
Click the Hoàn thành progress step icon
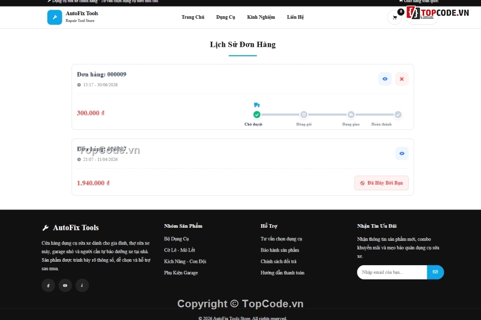(398, 115)
